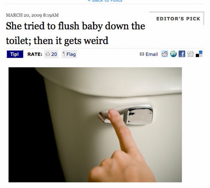Share the article on Facebook
Viewport: 210px width, 188px height.
click(182, 54)
